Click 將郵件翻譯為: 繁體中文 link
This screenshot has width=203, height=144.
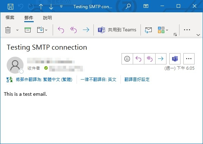point(44,80)
